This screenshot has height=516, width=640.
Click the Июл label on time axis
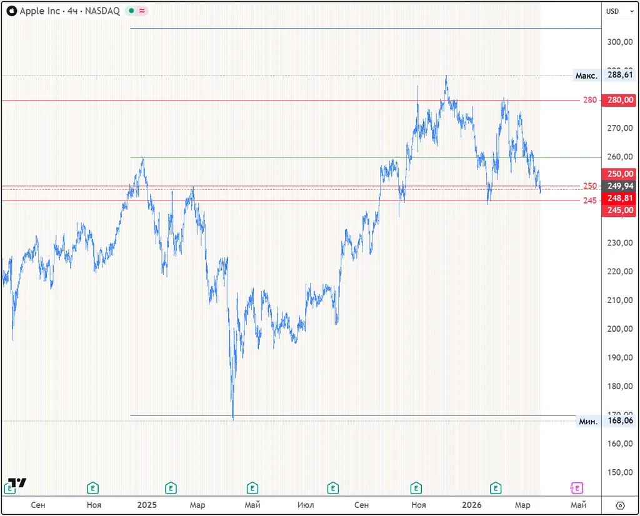(306, 505)
